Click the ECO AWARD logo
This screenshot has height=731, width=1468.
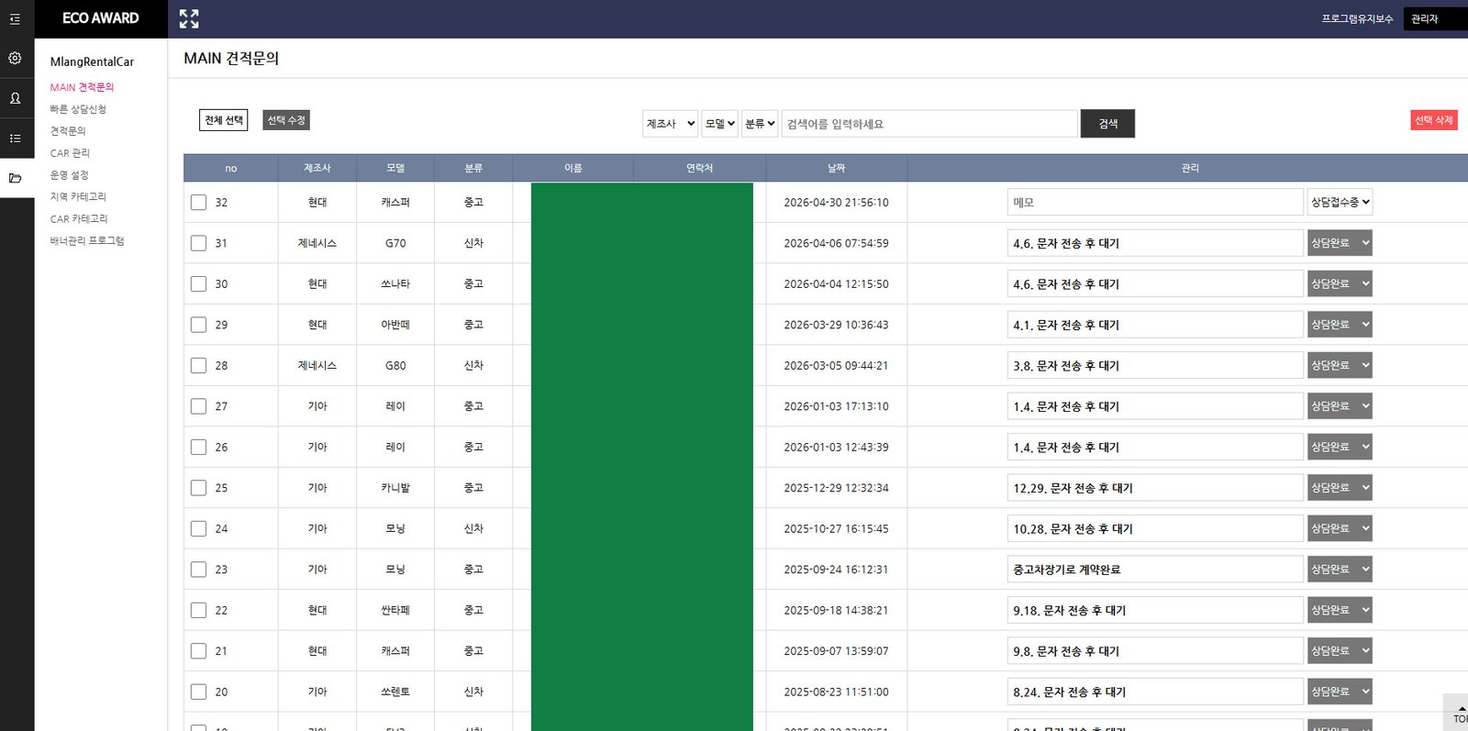click(x=101, y=18)
